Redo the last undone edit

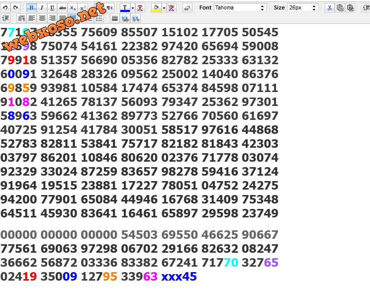click(x=15, y=8)
